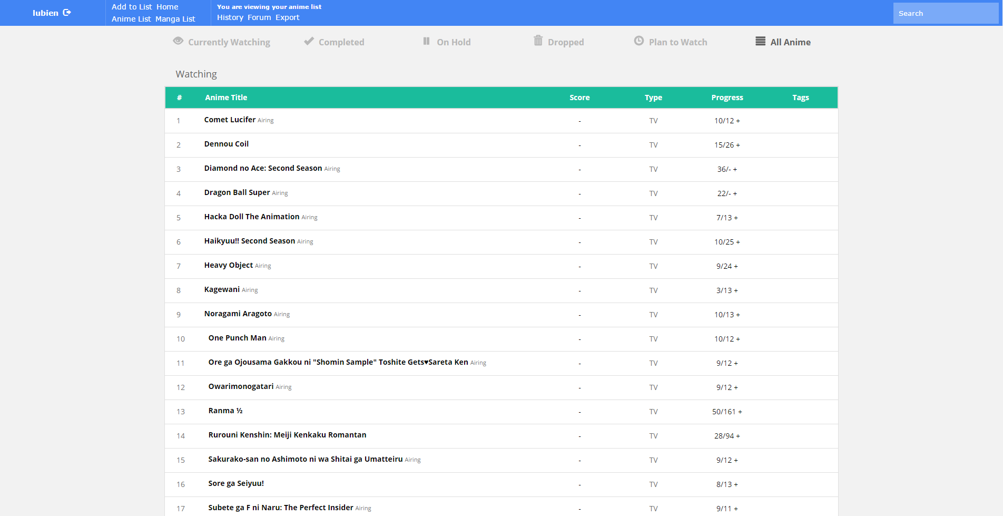1003x516 pixels.
Task: Click the logout icon next to lubien
Action: click(x=67, y=13)
